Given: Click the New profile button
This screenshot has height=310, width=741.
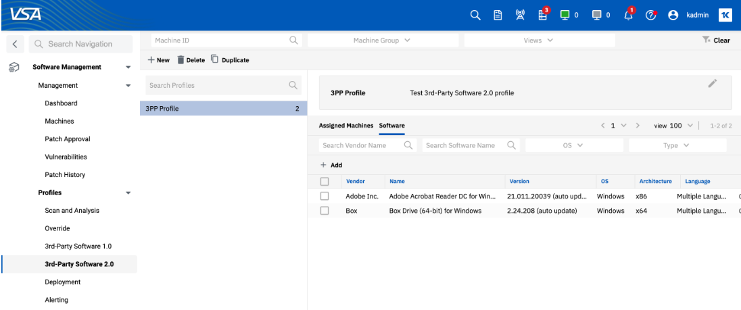Looking at the screenshot, I should click(x=159, y=60).
